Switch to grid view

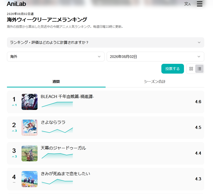[x=191, y=69]
